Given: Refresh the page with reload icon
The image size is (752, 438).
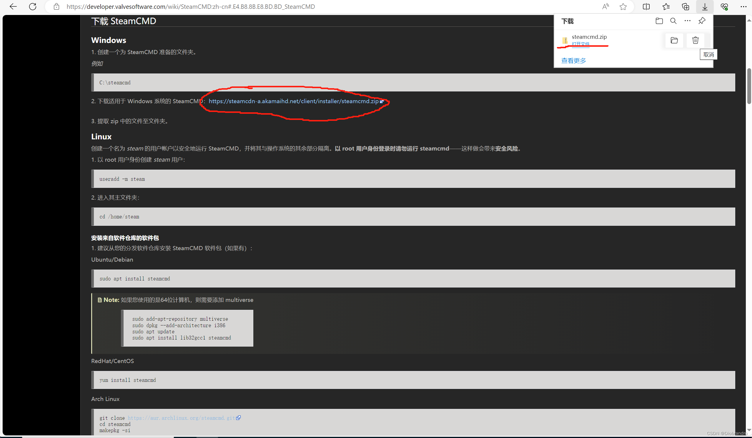Looking at the screenshot, I should pos(33,6).
